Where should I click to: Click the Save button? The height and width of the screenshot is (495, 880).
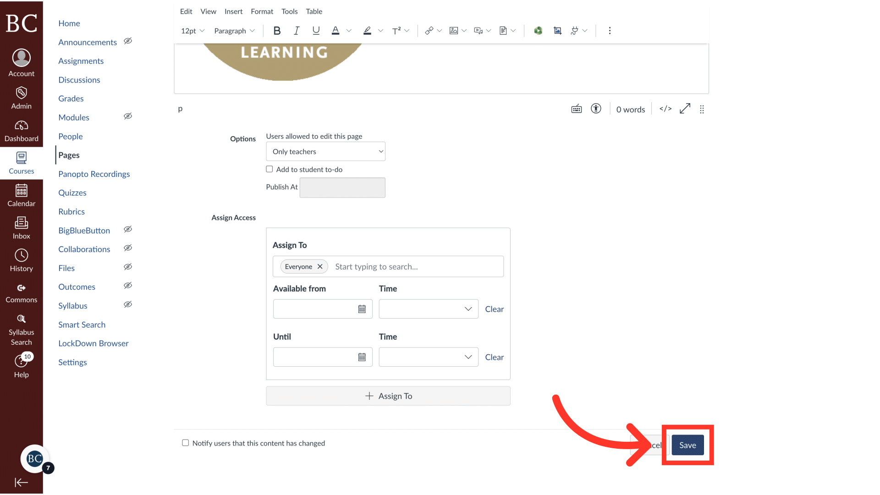pyautogui.click(x=687, y=445)
